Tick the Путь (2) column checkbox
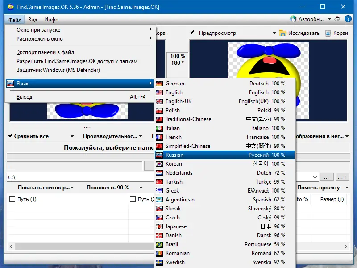Viewport: 357px width, 268px height. pos(133,199)
